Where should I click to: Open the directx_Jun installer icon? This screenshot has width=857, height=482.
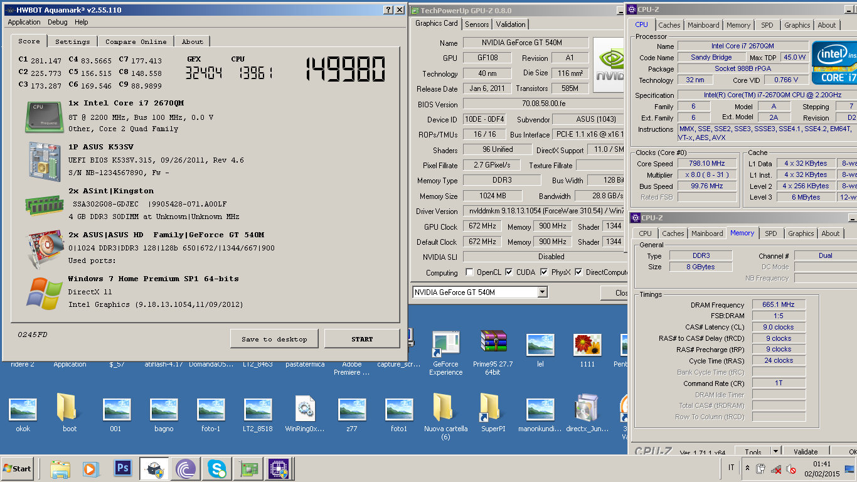coord(587,413)
